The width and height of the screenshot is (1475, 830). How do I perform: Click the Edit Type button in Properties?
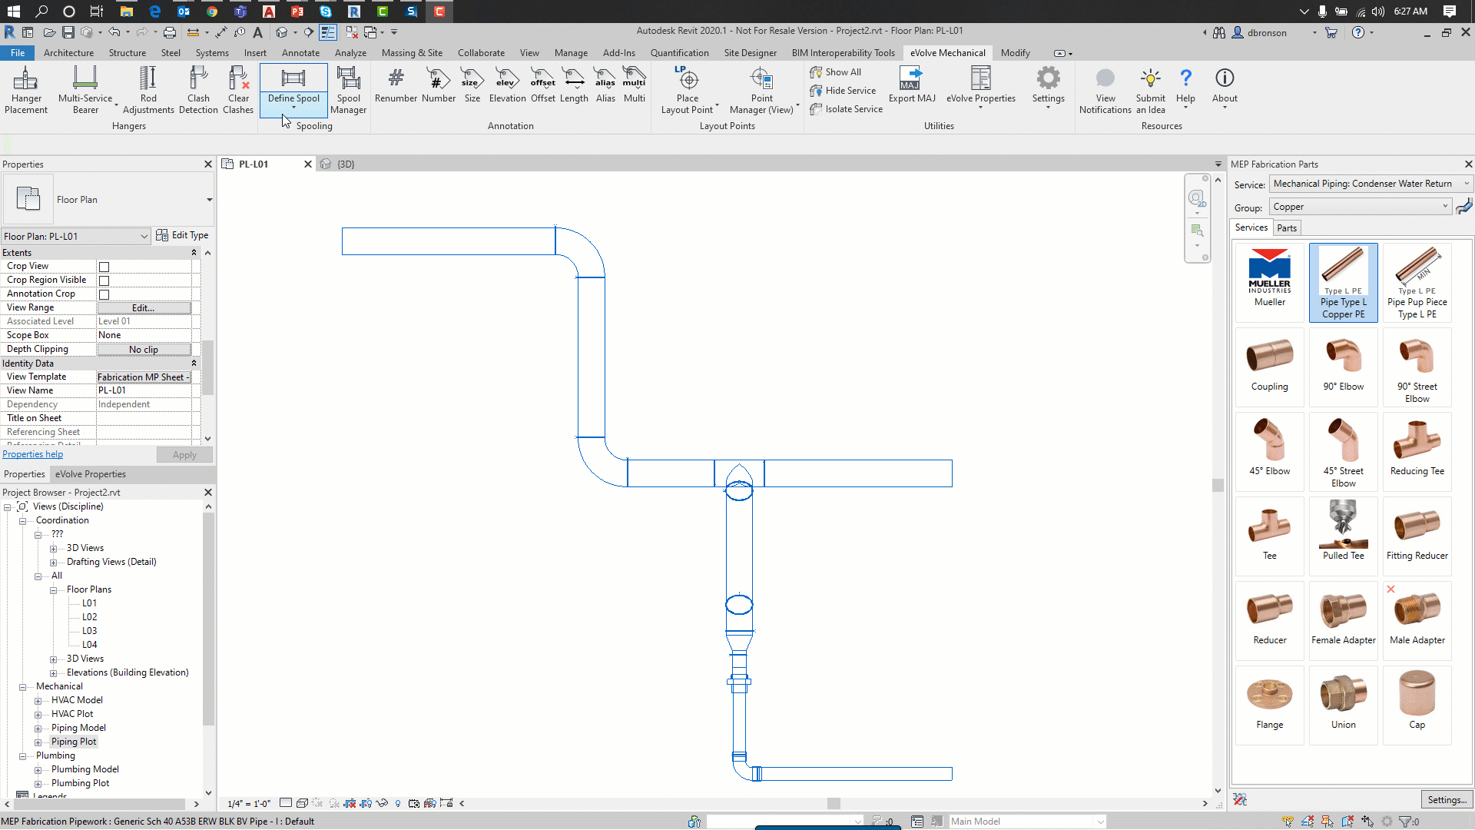pyautogui.click(x=184, y=234)
